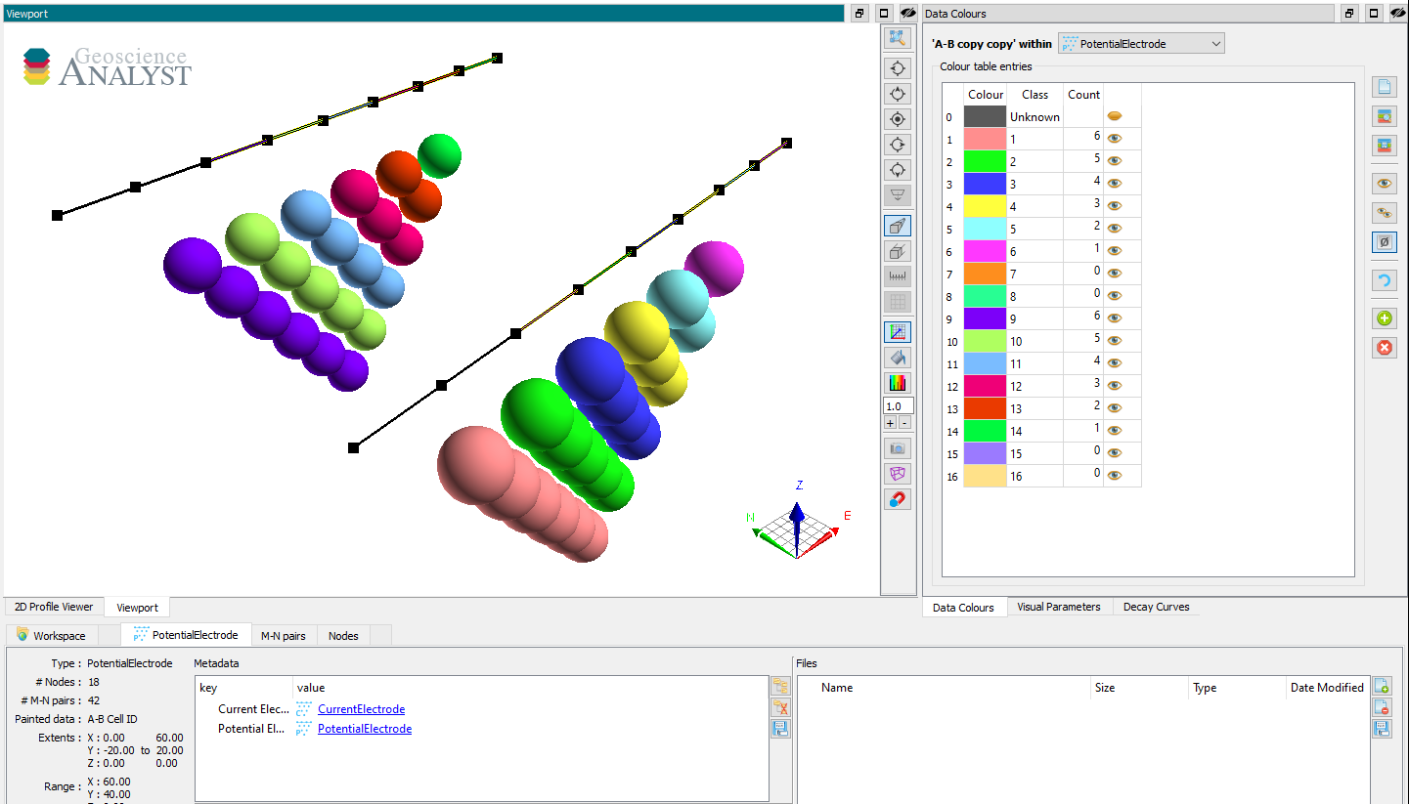Click the zoom-to-fit icon in viewport toolbar

pos(897,38)
